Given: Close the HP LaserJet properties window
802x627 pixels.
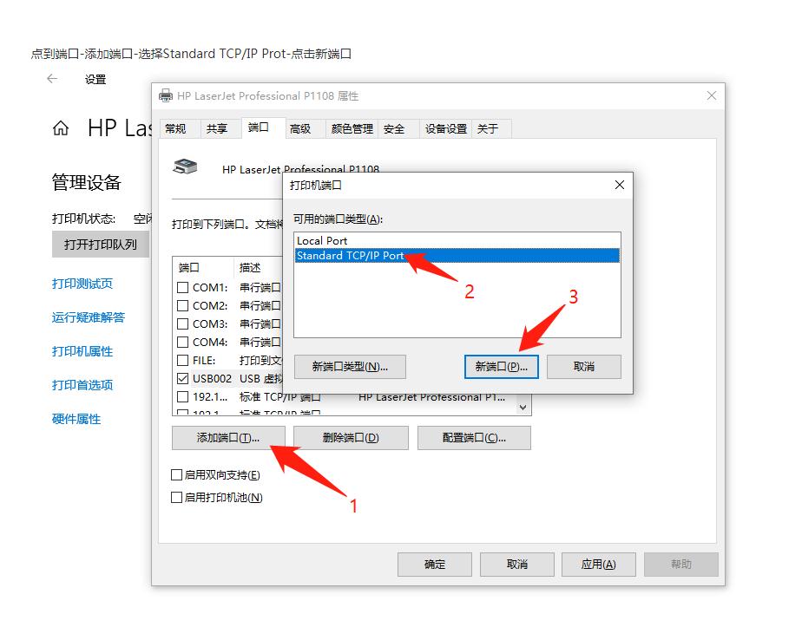Looking at the screenshot, I should pos(712,95).
